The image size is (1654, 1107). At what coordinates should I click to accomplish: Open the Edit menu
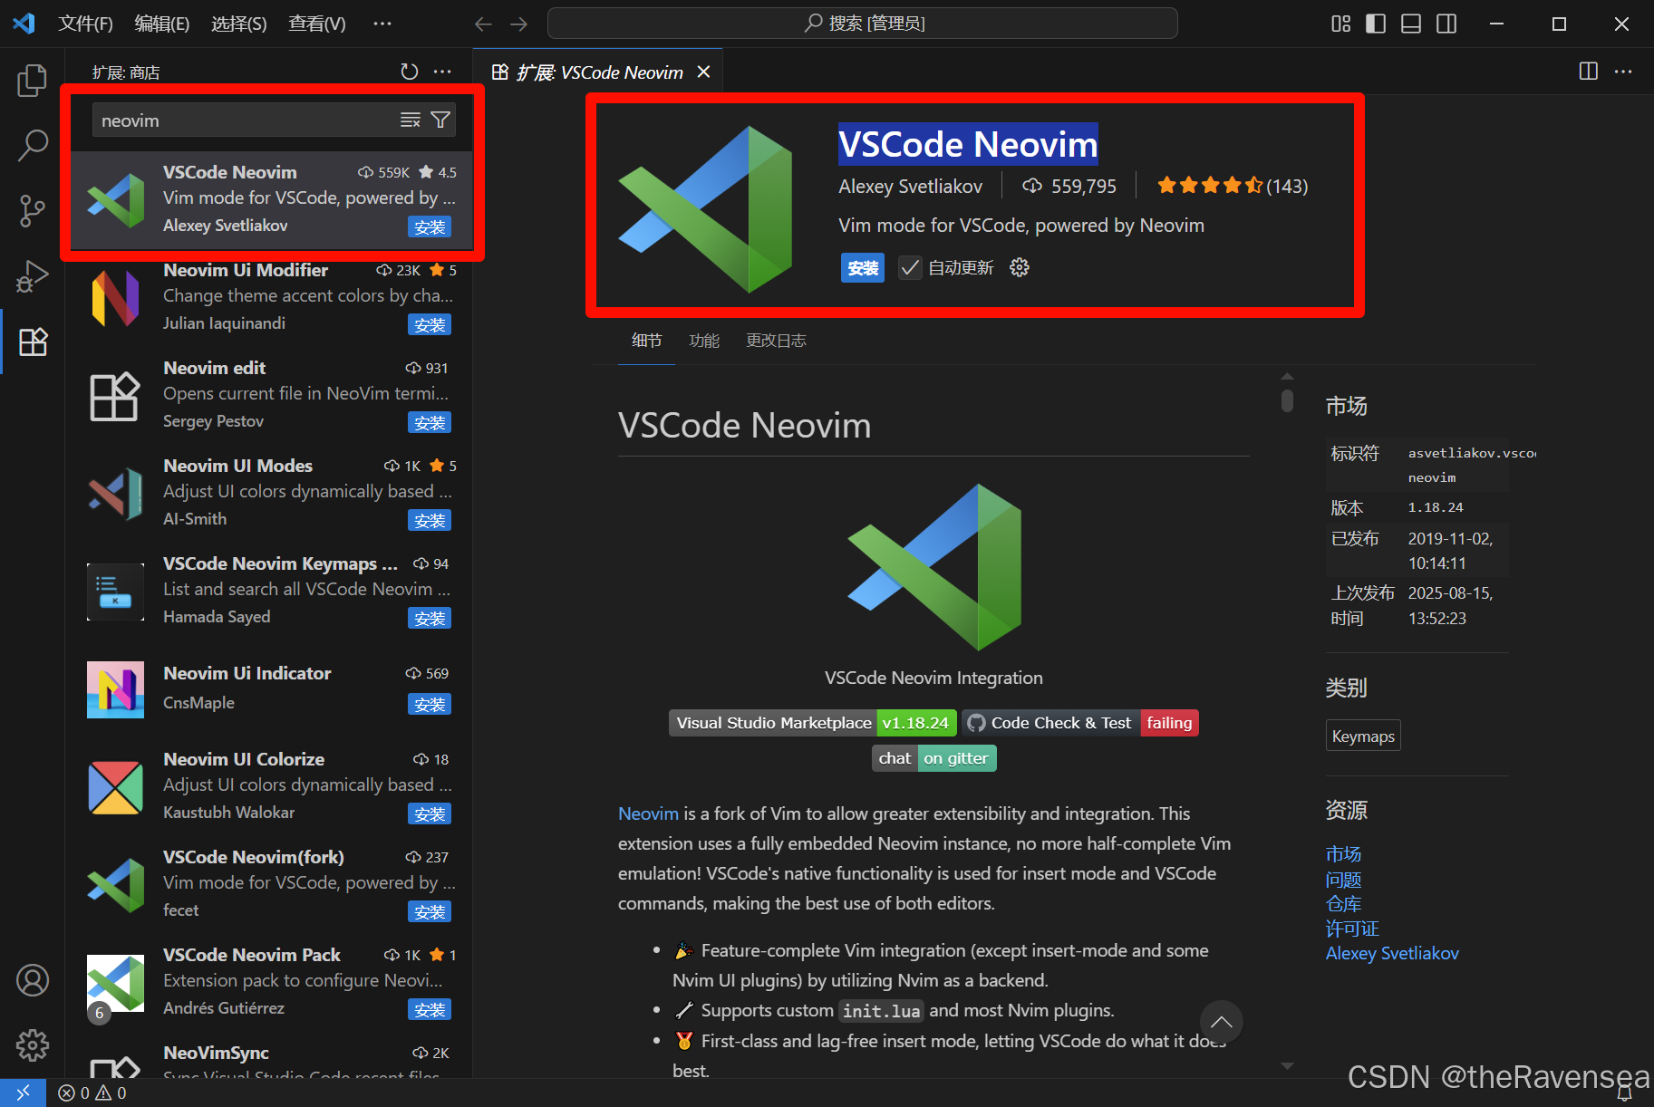tap(162, 24)
